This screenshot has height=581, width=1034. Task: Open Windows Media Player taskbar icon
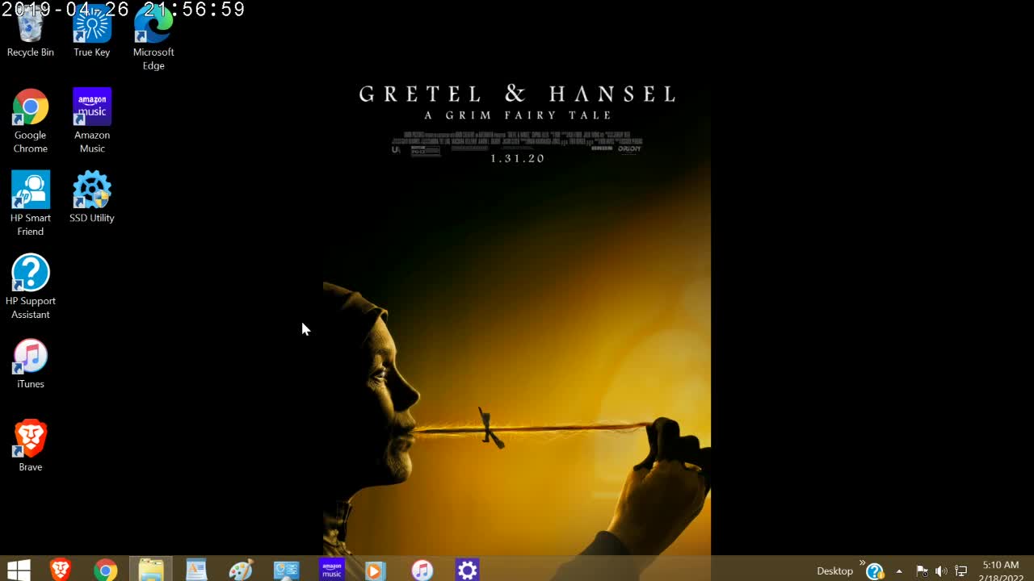pyautogui.click(x=374, y=570)
